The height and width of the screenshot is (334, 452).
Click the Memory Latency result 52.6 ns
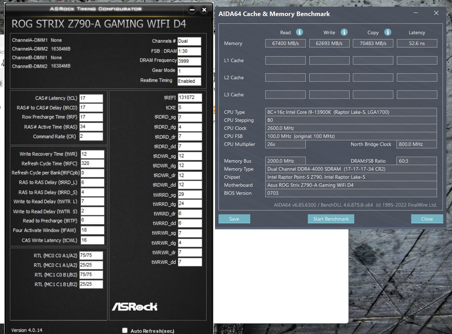point(417,43)
